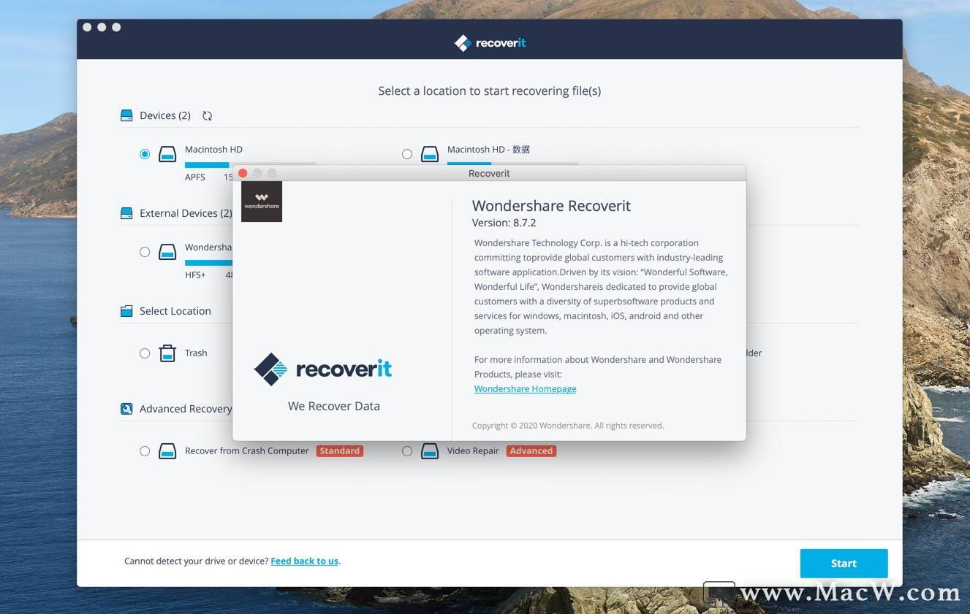This screenshot has height=614, width=970.
Task: Click the Recover from Crash Computer label
Action: coord(247,451)
